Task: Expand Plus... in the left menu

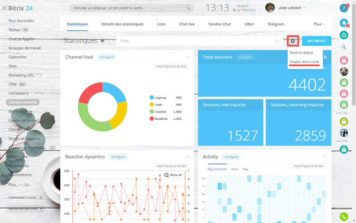Action: click(x=15, y=185)
